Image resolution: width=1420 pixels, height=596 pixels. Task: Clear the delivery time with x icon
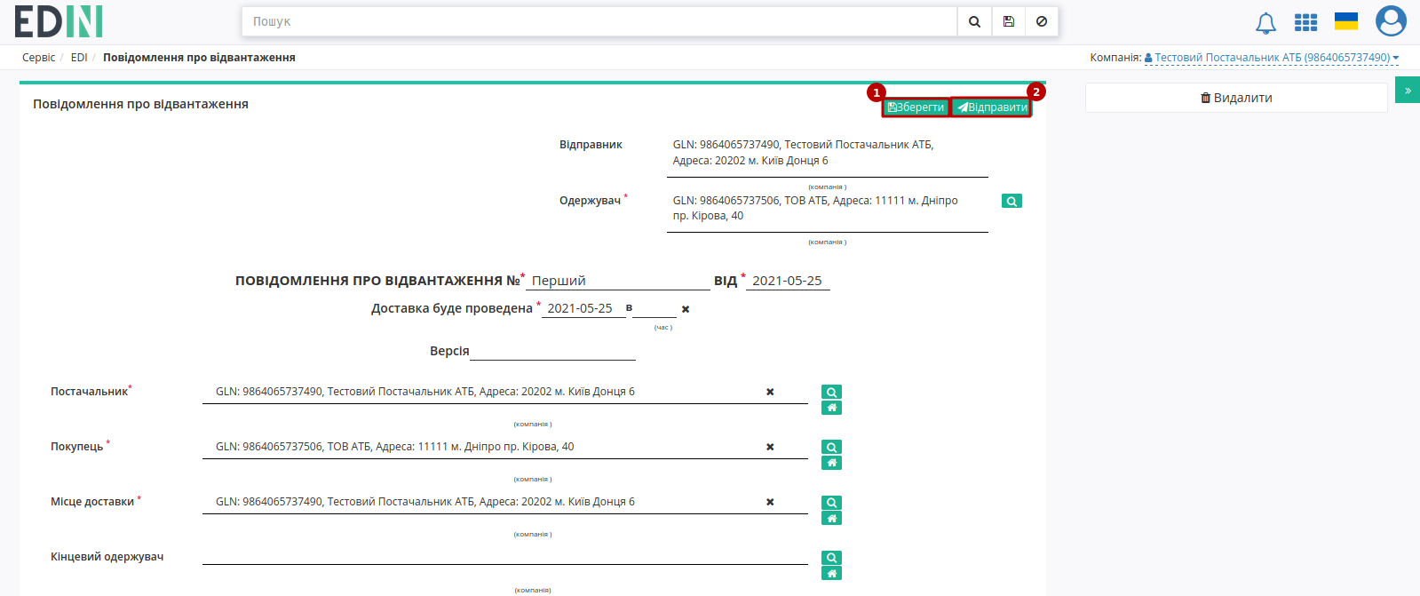click(x=686, y=309)
